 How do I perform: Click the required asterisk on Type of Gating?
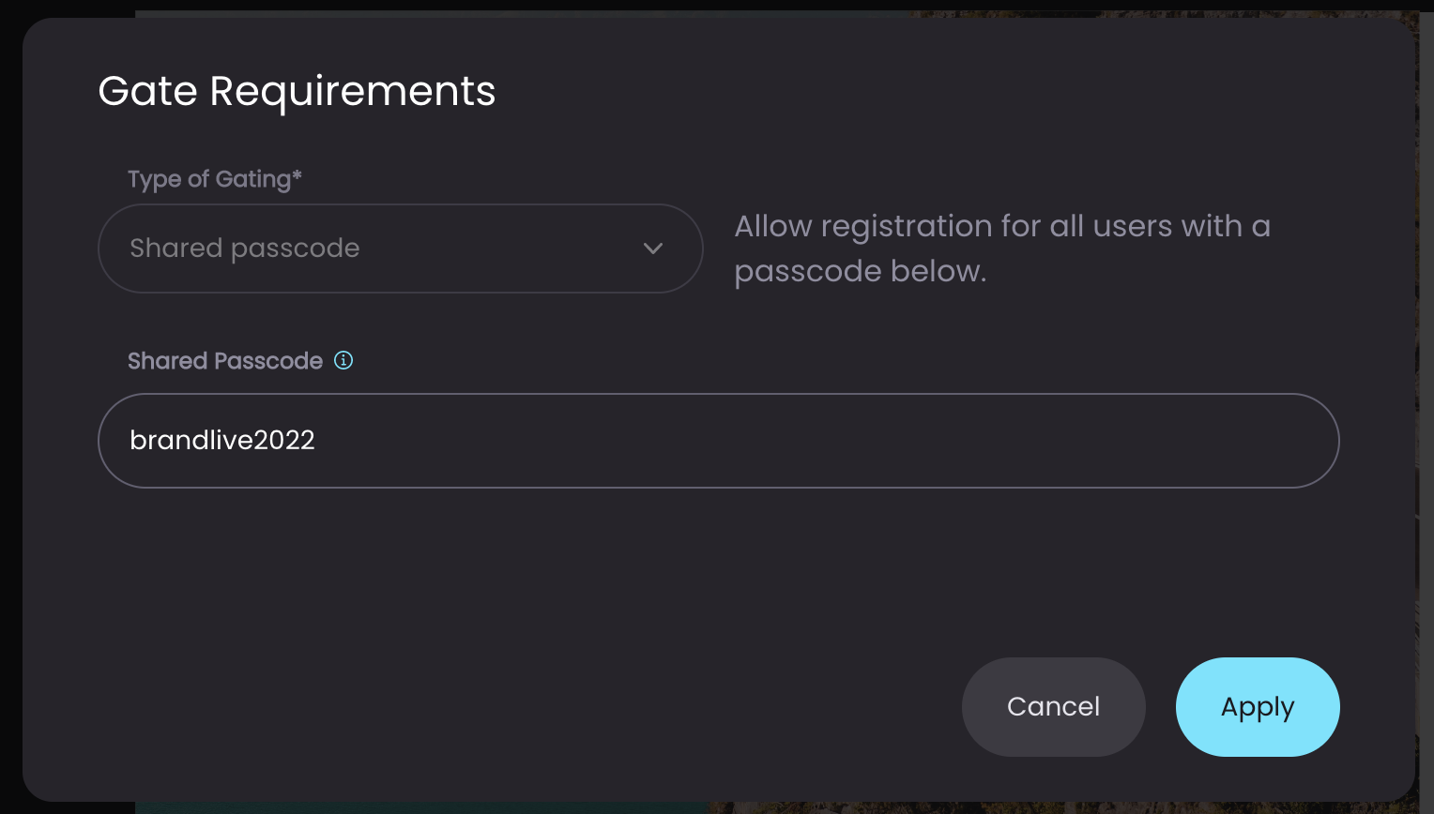(x=297, y=174)
